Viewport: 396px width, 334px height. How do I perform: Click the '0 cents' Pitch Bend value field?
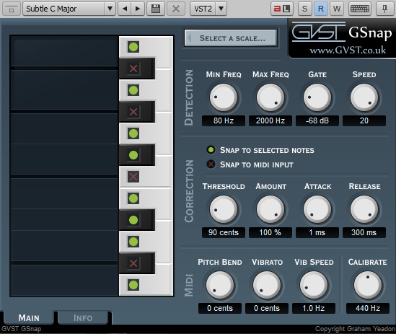click(220, 308)
